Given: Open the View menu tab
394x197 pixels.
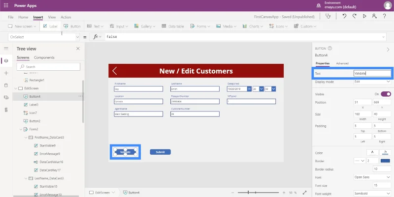Looking at the screenshot, I should pos(52,17).
